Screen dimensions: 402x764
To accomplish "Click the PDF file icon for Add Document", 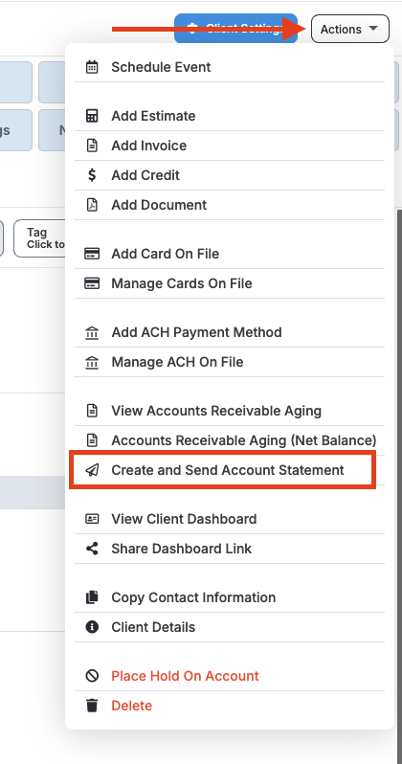I will 92,205.
